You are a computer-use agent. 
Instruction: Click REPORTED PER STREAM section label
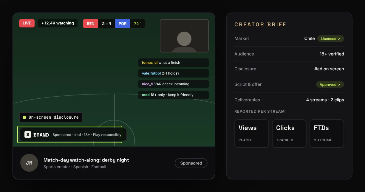[259, 112]
